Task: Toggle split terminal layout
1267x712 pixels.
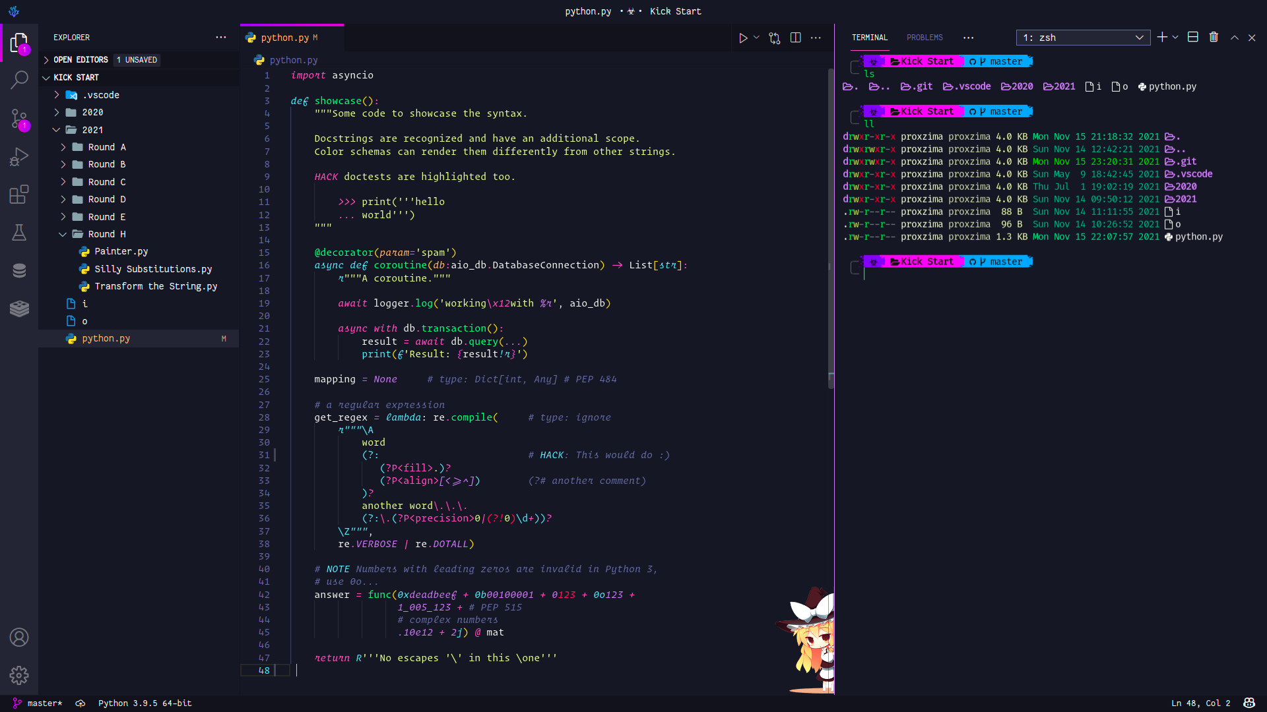Action: click(x=1192, y=38)
